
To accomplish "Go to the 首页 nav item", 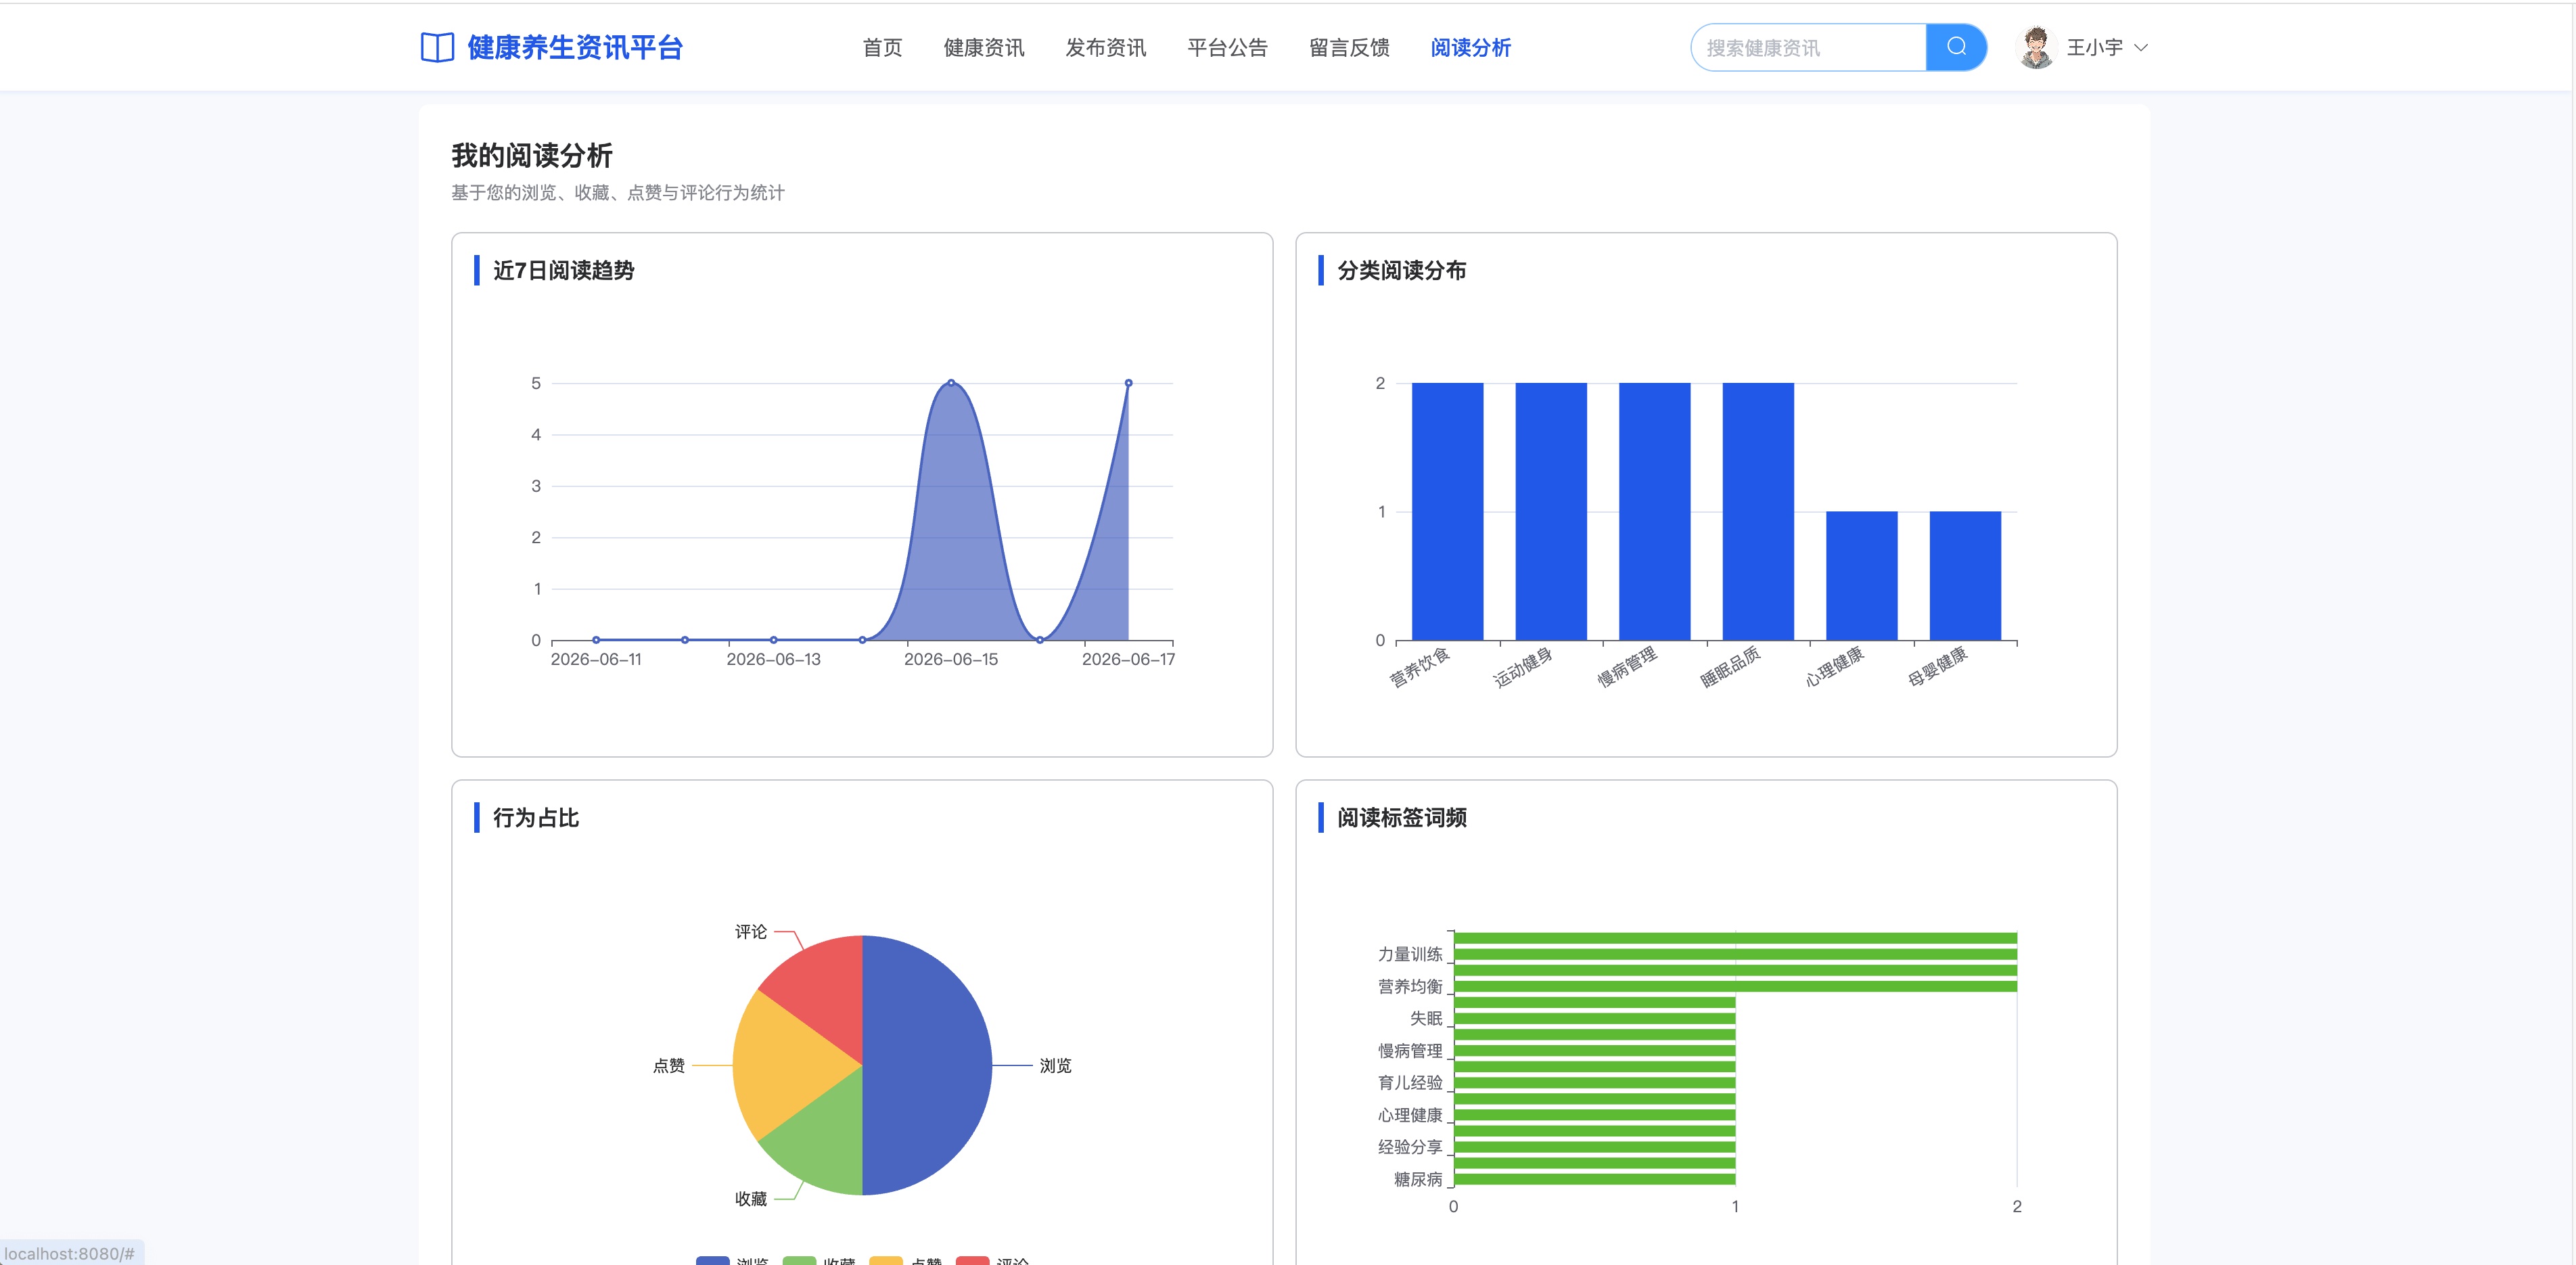I will [x=882, y=47].
